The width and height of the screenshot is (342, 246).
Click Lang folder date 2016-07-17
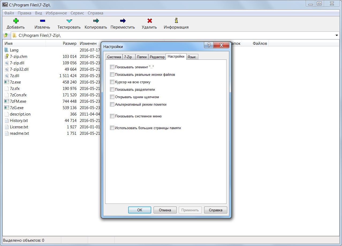point(90,50)
